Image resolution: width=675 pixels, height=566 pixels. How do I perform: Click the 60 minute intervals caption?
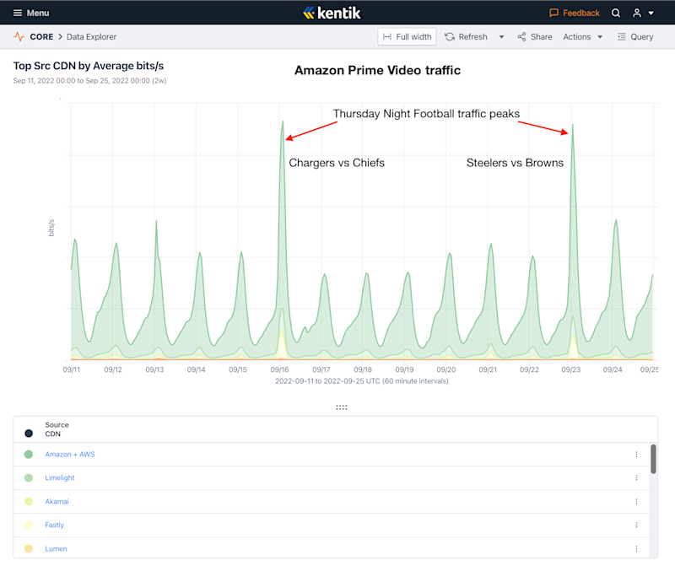415,381
